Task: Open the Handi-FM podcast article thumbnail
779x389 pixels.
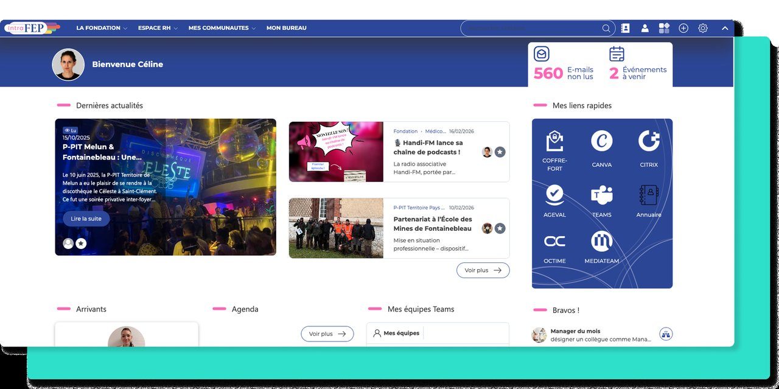Action: click(x=336, y=152)
